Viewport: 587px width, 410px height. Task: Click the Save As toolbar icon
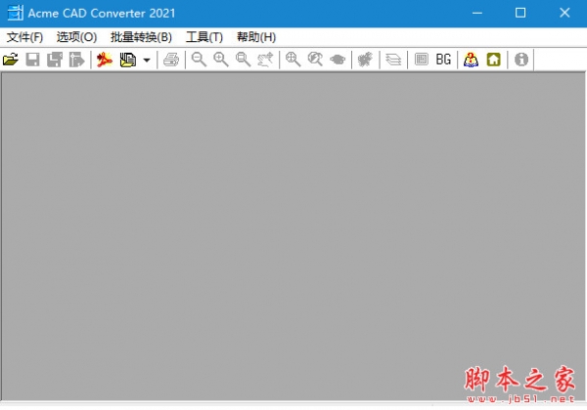[55, 60]
